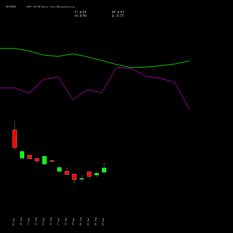
Task: Click the close value C: 4.31
Action: 81,12
